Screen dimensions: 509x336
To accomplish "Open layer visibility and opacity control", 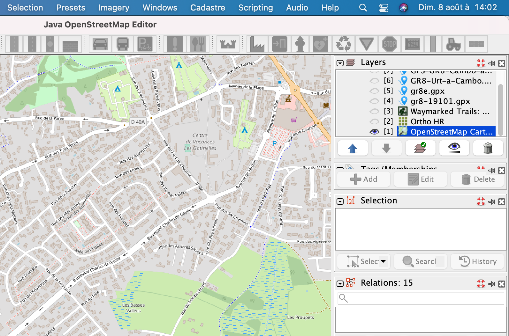I will coord(454,148).
